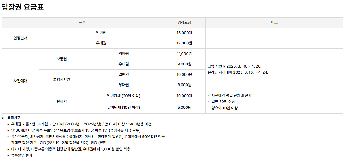345x159 pixels.
Task: Click the 8,000원 price cell
Action: [184, 85]
